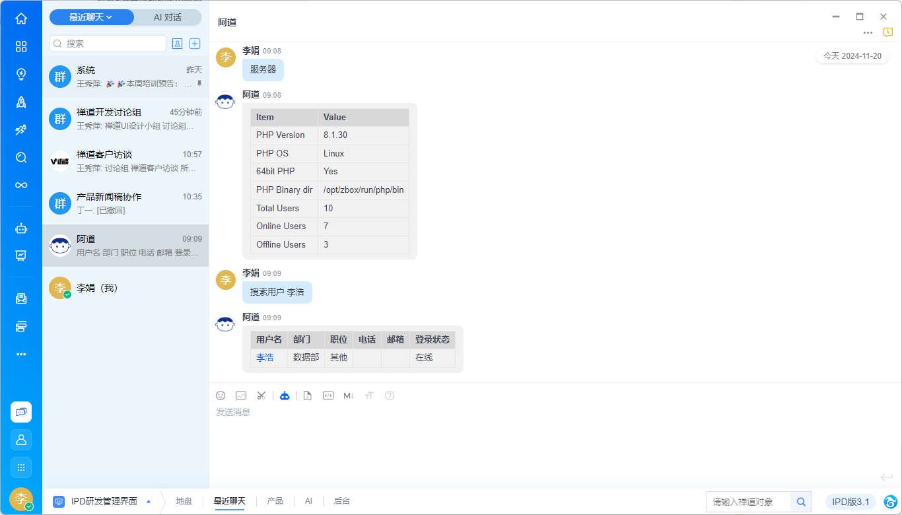Focus the 请输入禅道对象 search field
This screenshot has height=515, width=902.
(x=749, y=502)
